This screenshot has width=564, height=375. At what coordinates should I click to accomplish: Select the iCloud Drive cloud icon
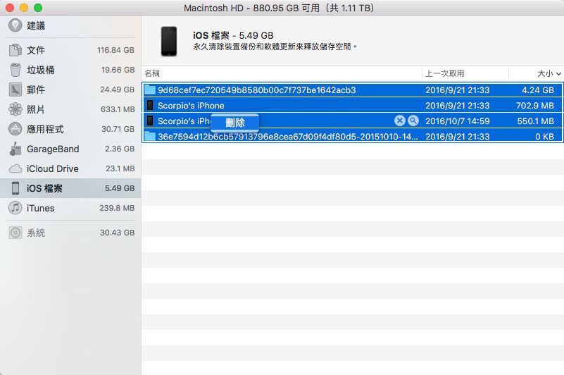15,168
